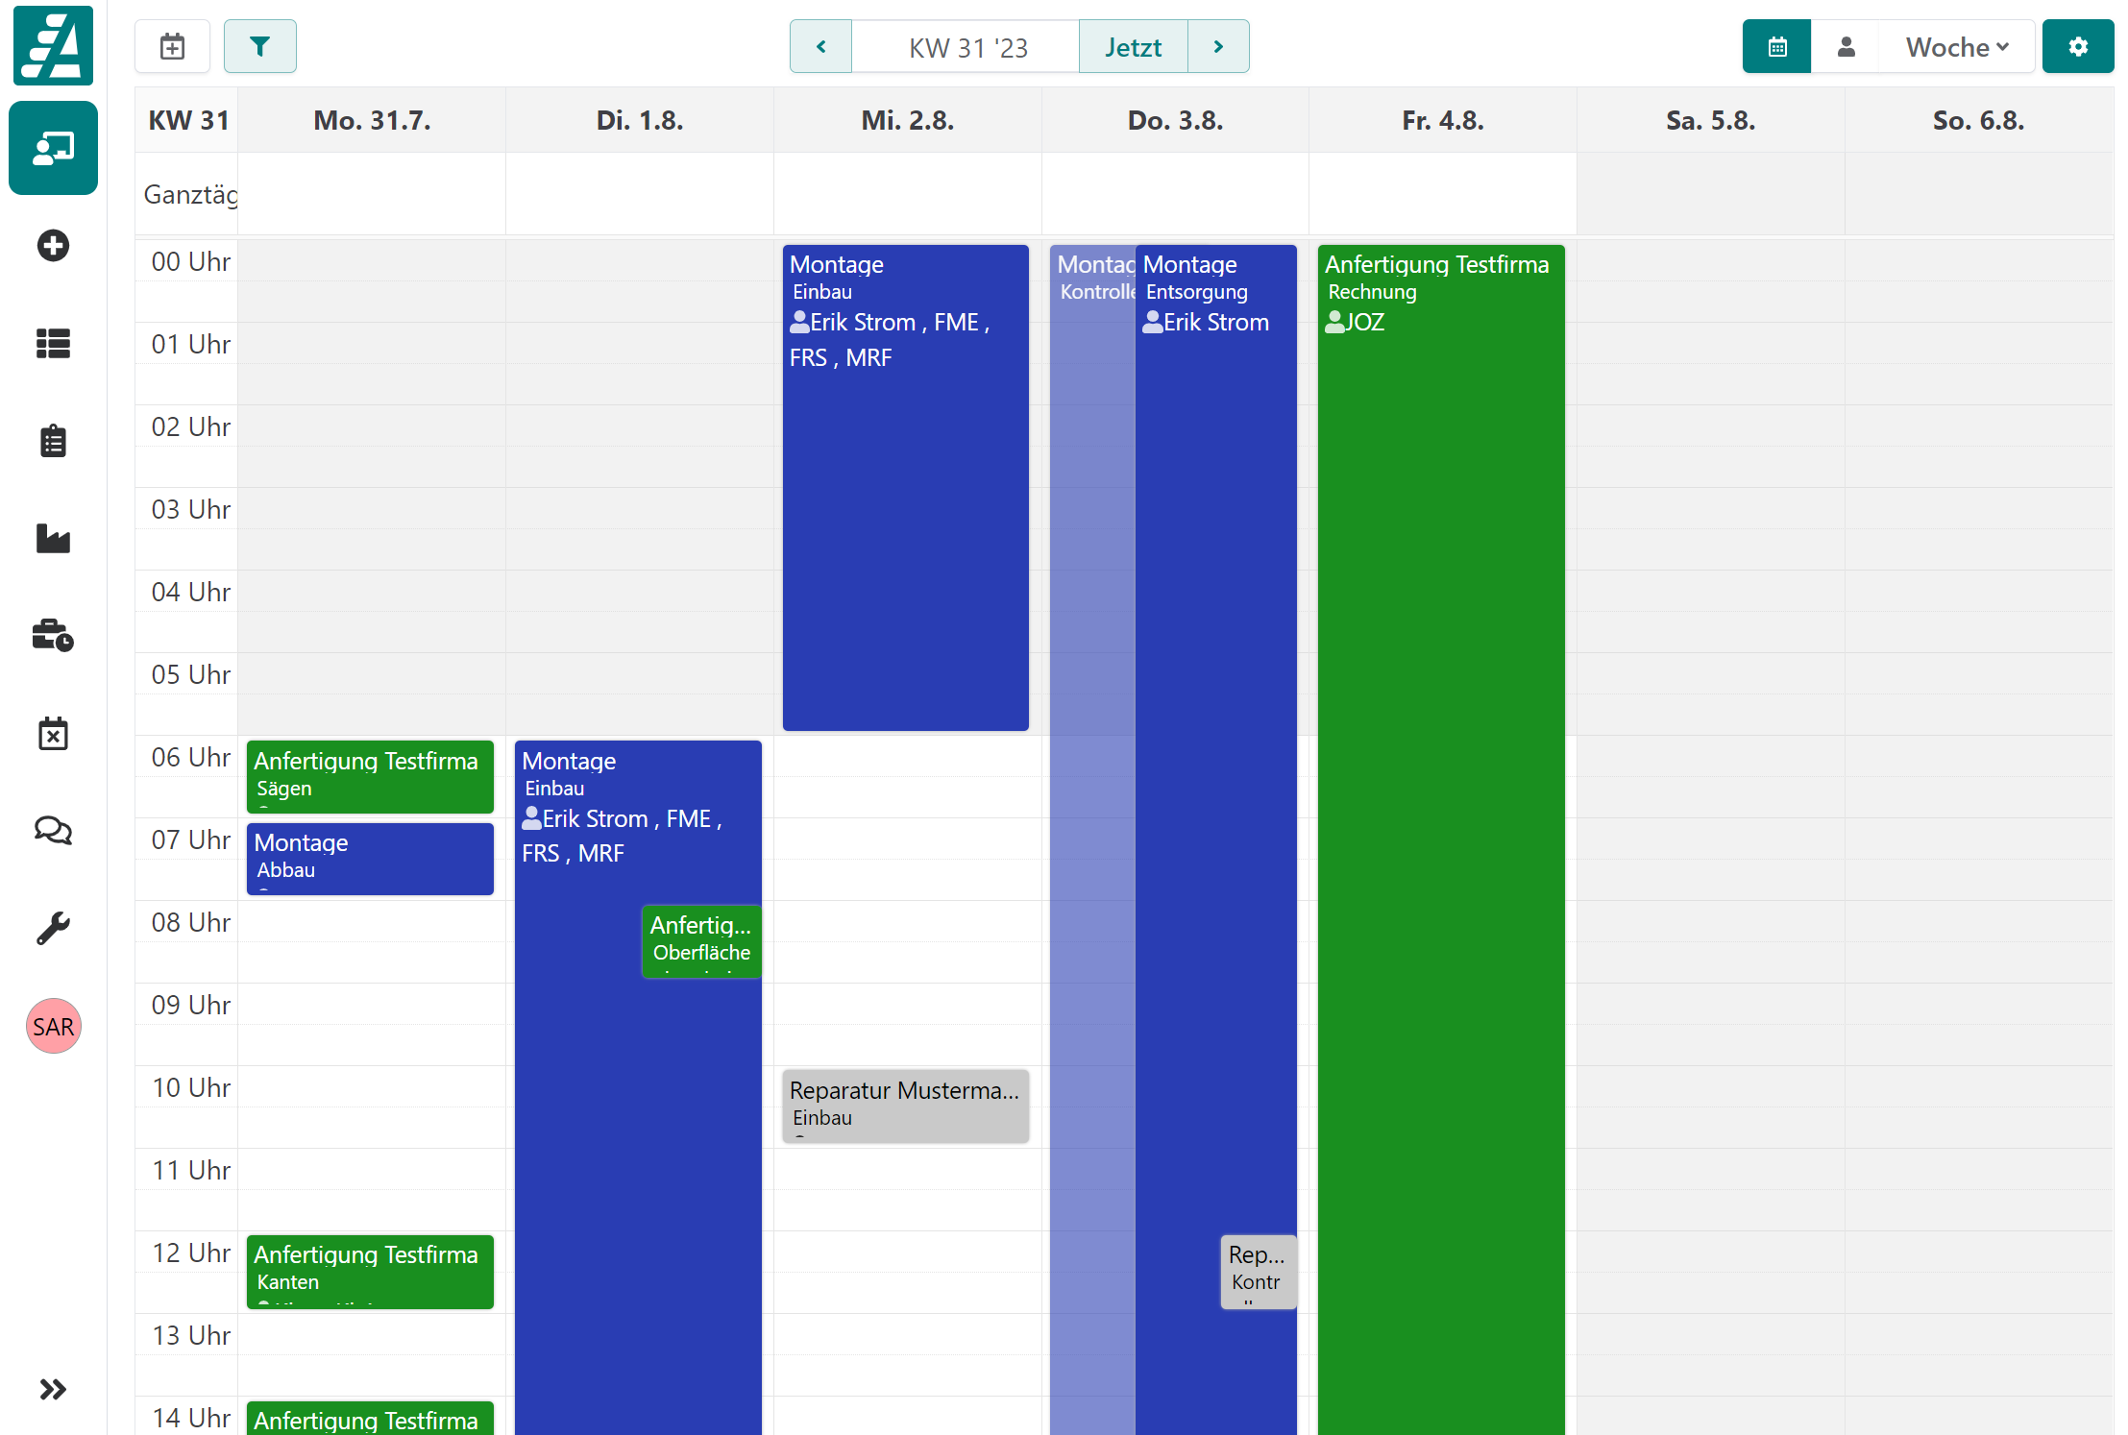The image size is (2128, 1435).
Task: Click the plus circle icon in sidebar
Action: [x=53, y=246]
